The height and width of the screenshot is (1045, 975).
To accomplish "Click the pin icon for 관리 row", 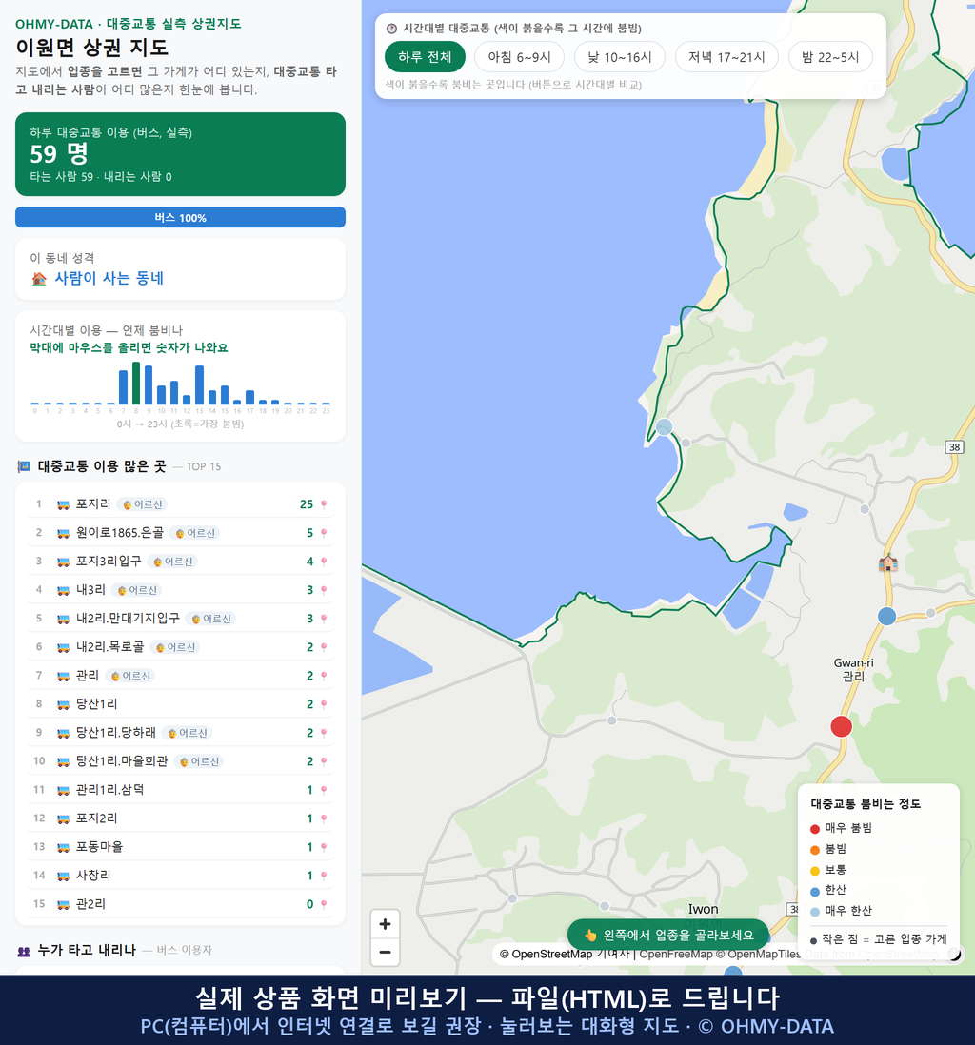I will (324, 676).
